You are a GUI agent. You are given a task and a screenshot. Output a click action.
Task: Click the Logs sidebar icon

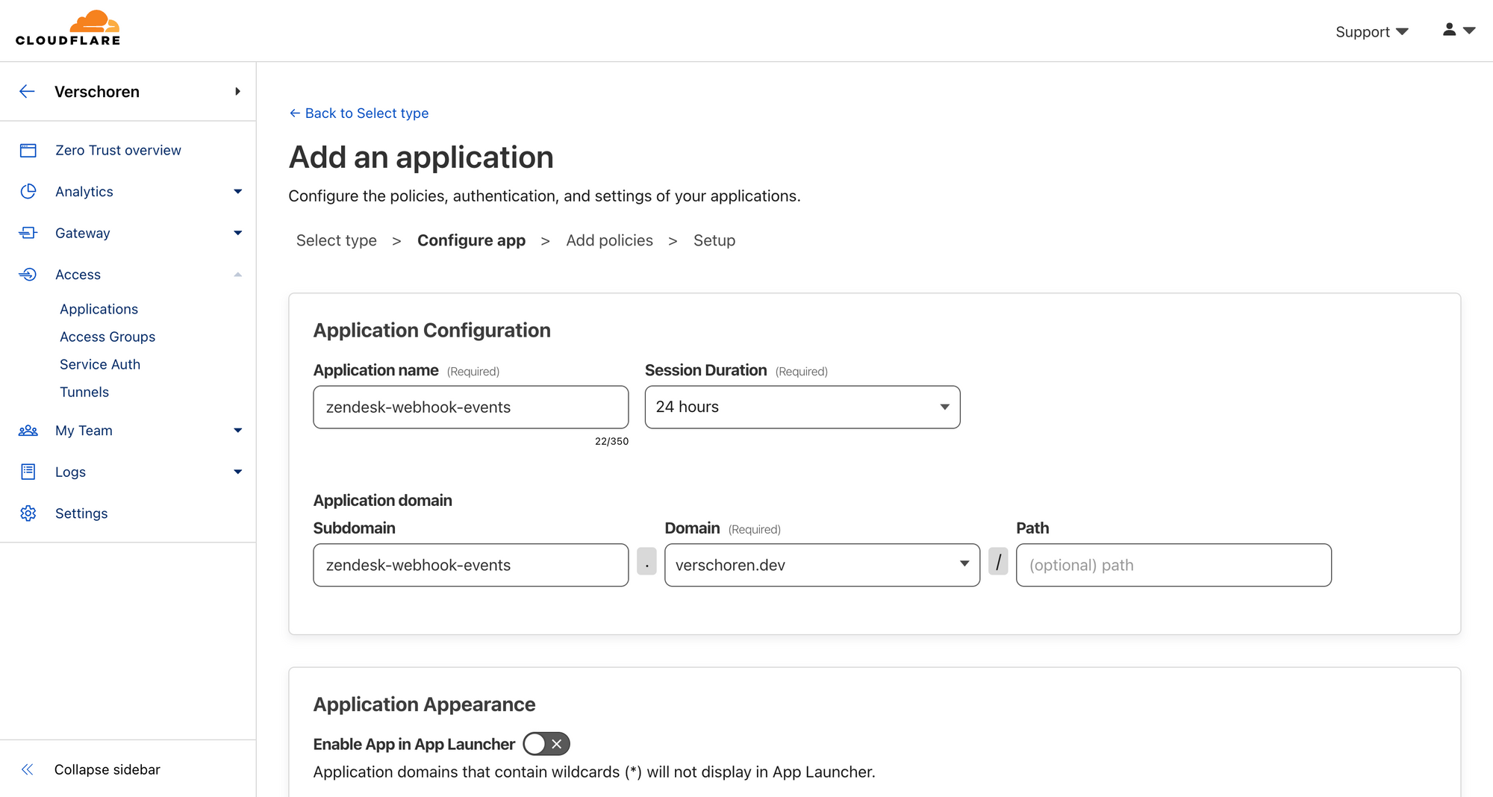[x=28, y=472]
